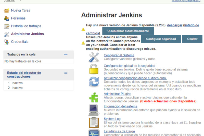Click the load statistics monitor icon

94,133
